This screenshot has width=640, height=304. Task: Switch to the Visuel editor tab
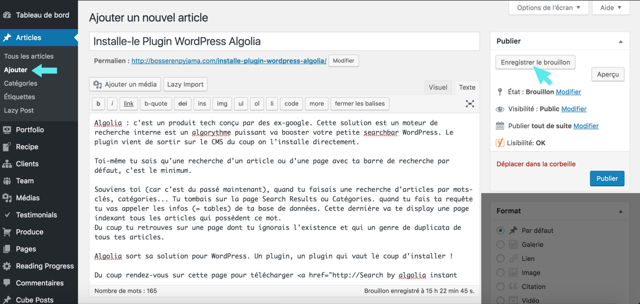(438, 87)
